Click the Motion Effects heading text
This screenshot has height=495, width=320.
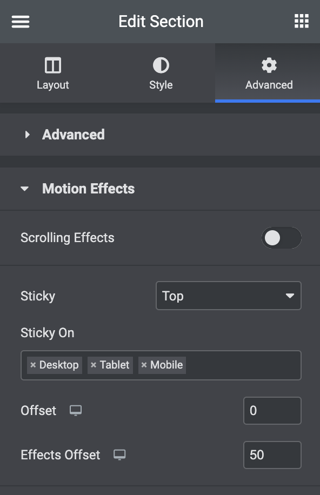pyautogui.click(x=89, y=189)
